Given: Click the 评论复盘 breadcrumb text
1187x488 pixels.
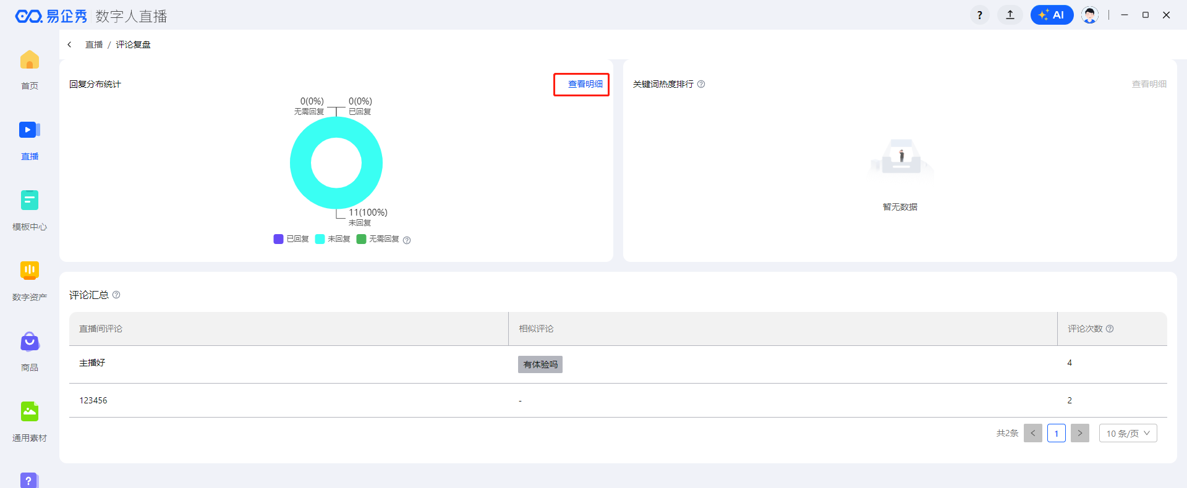Looking at the screenshot, I should pos(134,44).
